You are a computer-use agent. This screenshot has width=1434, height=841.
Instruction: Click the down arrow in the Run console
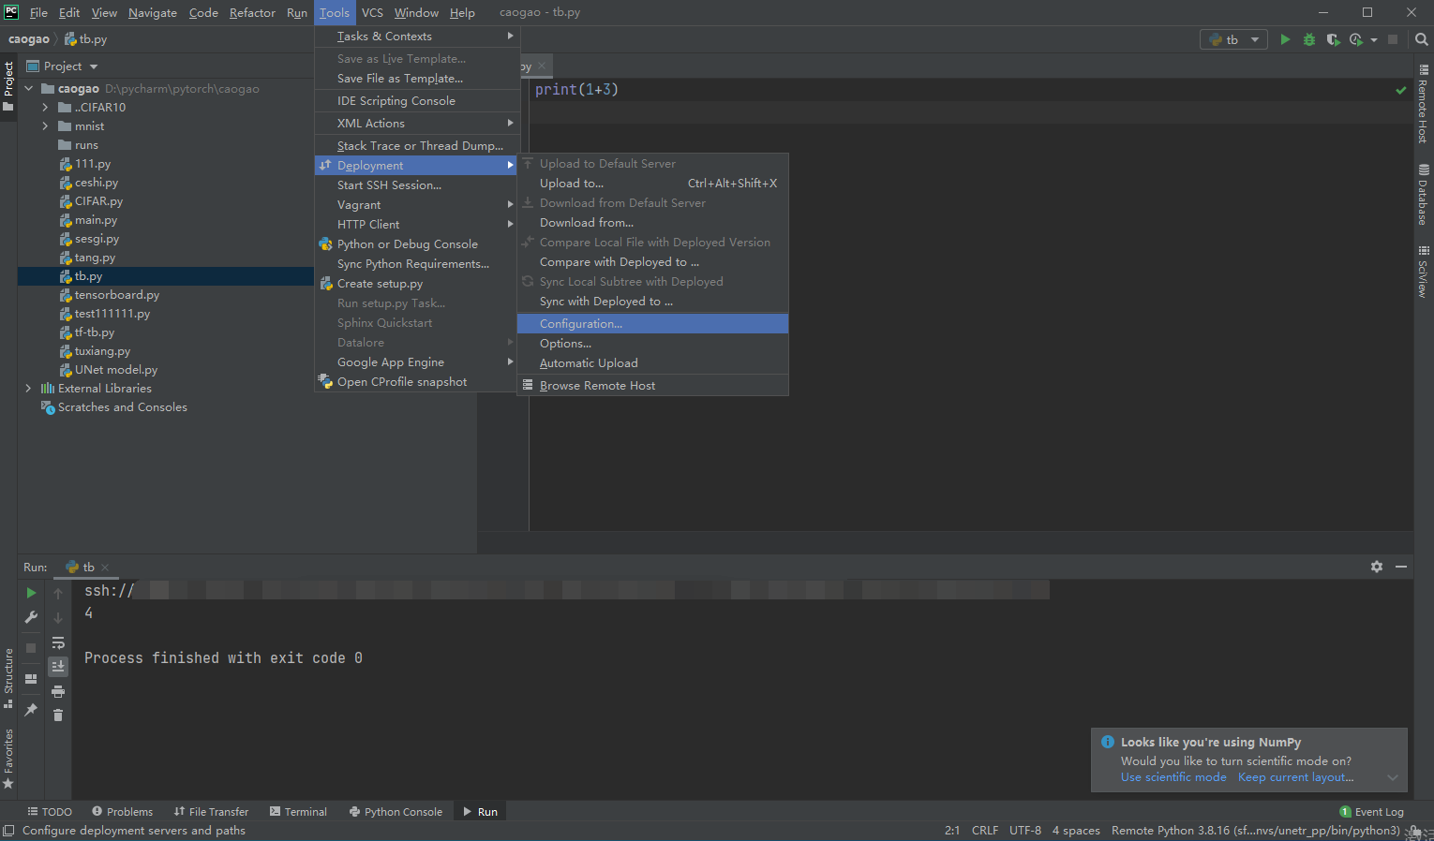click(58, 617)
